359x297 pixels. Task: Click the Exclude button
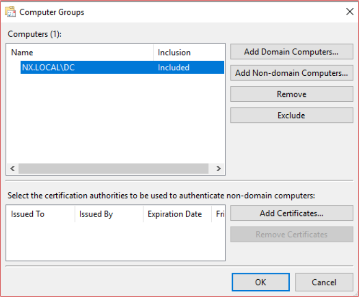coord(292,115)
